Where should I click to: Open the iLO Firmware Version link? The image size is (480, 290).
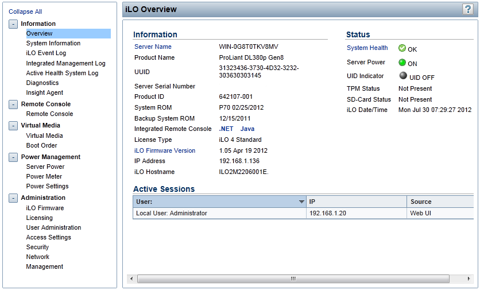[165, 150]
